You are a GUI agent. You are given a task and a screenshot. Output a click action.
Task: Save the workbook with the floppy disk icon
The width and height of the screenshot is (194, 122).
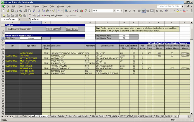[x=12, y=11]
